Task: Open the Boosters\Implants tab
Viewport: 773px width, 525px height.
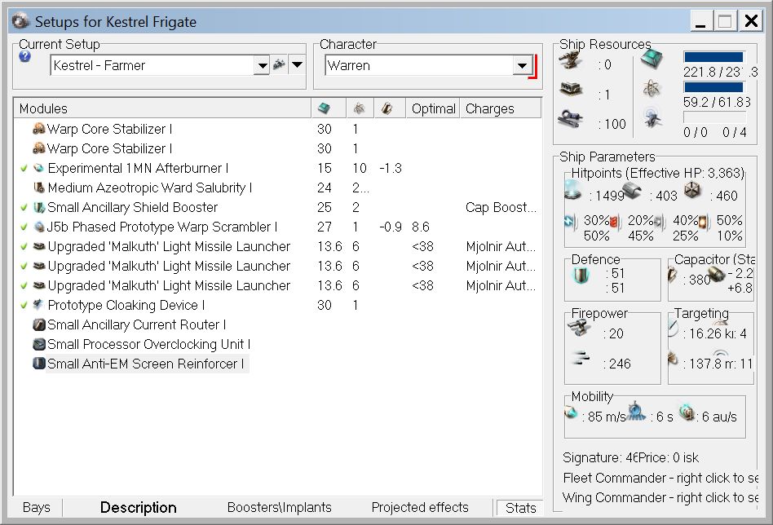Action: click(279, 507)
